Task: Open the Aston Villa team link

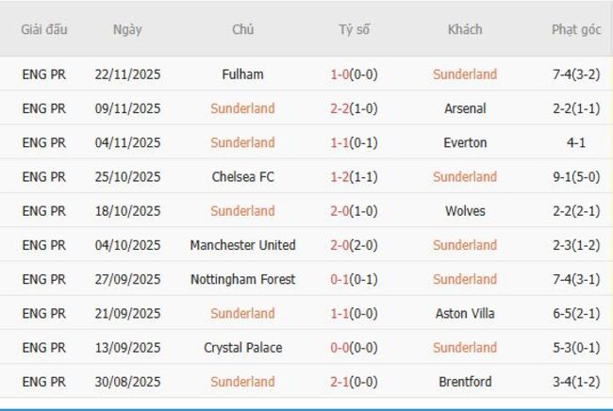Action: (x=465, y=313)
